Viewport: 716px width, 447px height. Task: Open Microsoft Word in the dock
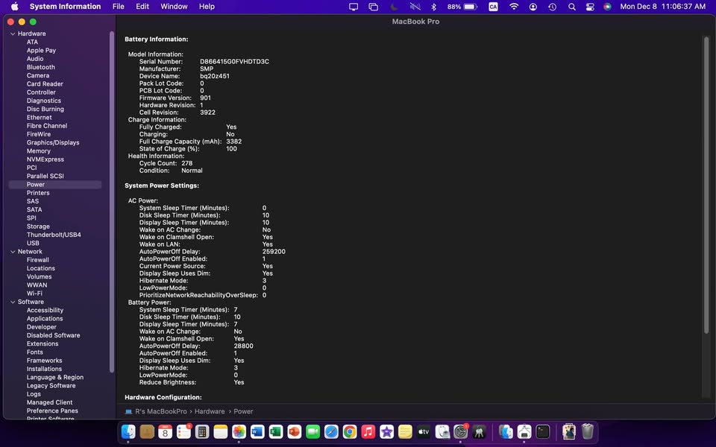pos(257,432)
